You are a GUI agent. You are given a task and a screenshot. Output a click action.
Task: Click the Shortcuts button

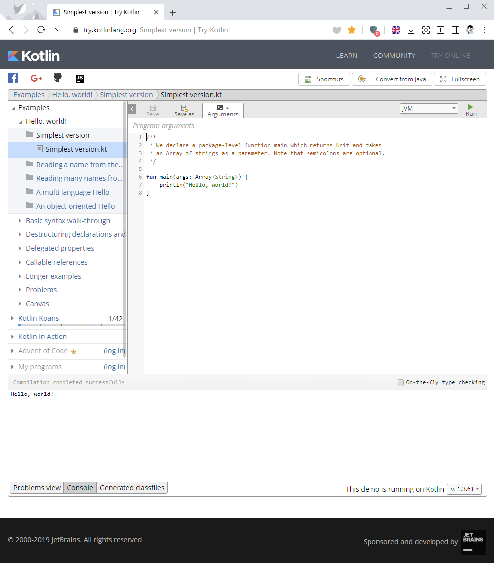(x=324, y=79)
